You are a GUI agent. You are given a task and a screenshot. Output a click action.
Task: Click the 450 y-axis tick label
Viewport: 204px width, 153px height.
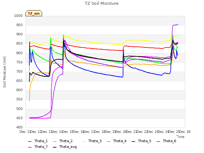pos(19,118)
